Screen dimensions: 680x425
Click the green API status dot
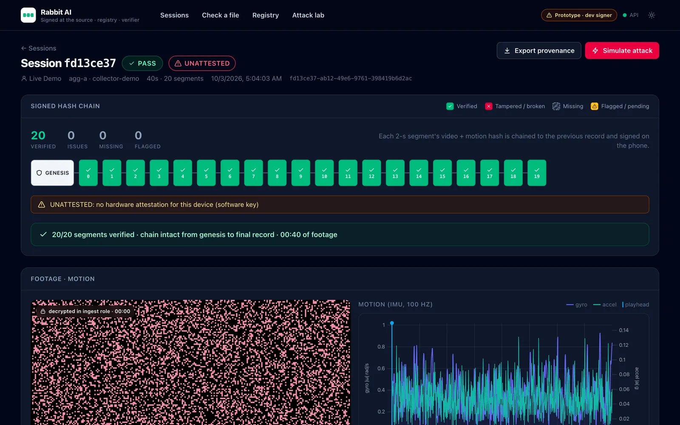coord(625,15)
